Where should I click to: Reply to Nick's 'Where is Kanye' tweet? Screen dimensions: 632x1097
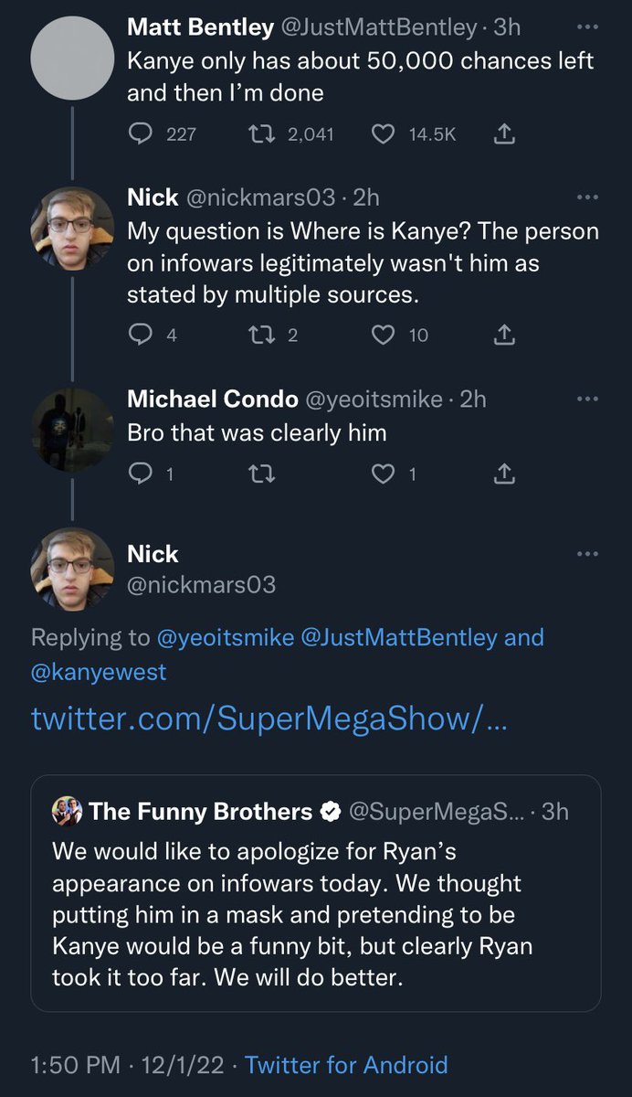tap(140, 335)
